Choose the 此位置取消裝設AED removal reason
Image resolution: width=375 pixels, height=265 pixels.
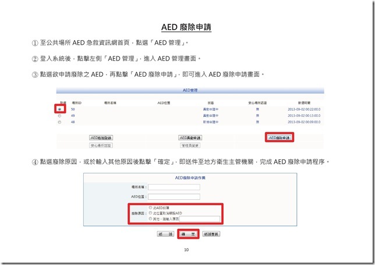(150, 213)
